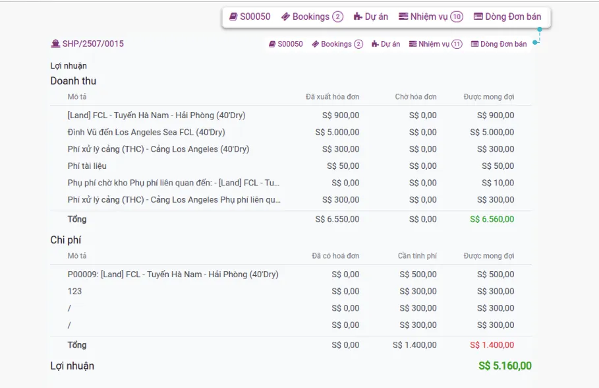This screenshot has width=599, height=388.
Task: Open the Nhiệm vụ badge showing 10
Action: (457, 16)
